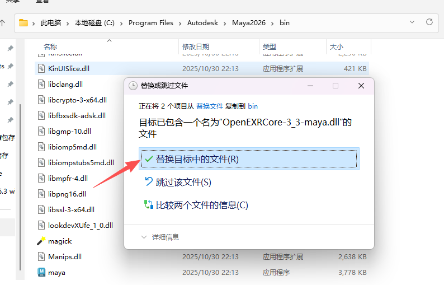Screen dimensions: 444x285
Task: Sort by 大小 column header
Action: pos(337,46)
